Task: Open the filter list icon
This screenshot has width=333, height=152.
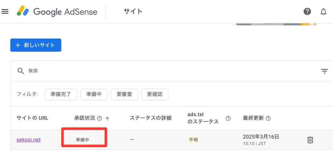Action: pyautogui.click(x=324, y=71)
